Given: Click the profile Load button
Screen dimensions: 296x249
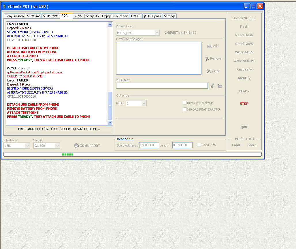Looking at the screenshot, I should (236, 145).
